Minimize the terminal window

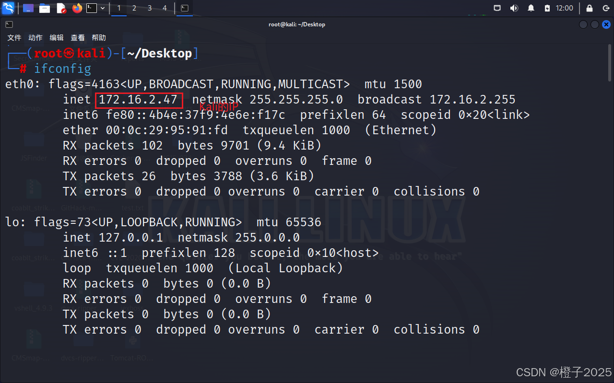pos(583,24)
